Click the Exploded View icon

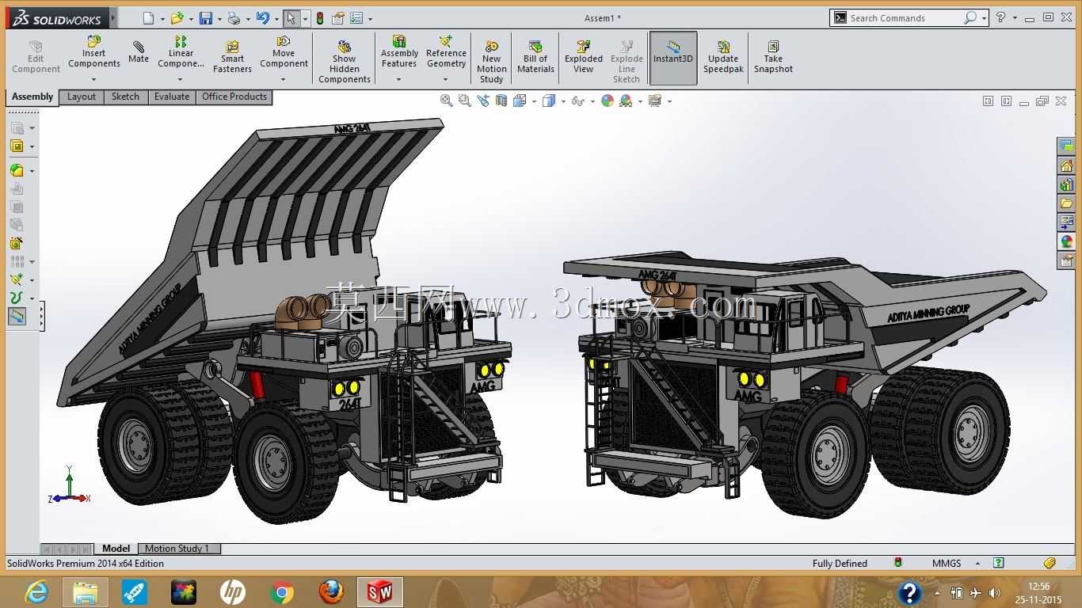584,57
